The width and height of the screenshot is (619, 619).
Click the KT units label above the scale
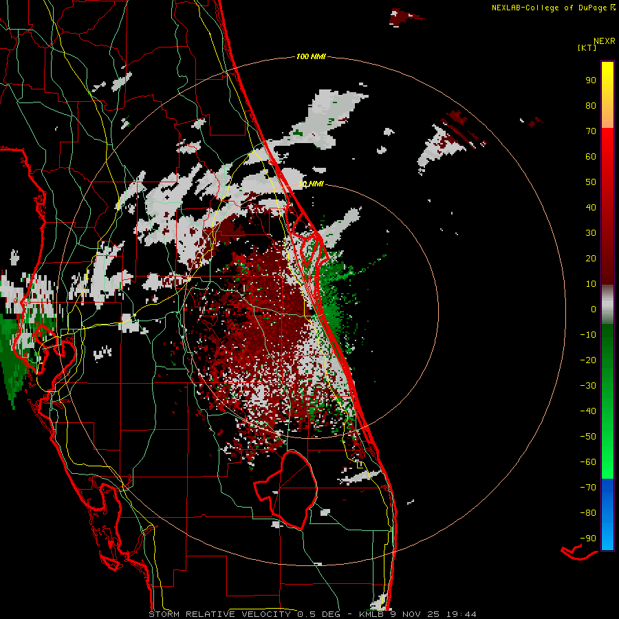pyautogui.click(x=587, y=47)
